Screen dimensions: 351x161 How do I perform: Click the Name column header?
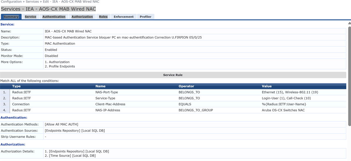[x=100, y=86]
